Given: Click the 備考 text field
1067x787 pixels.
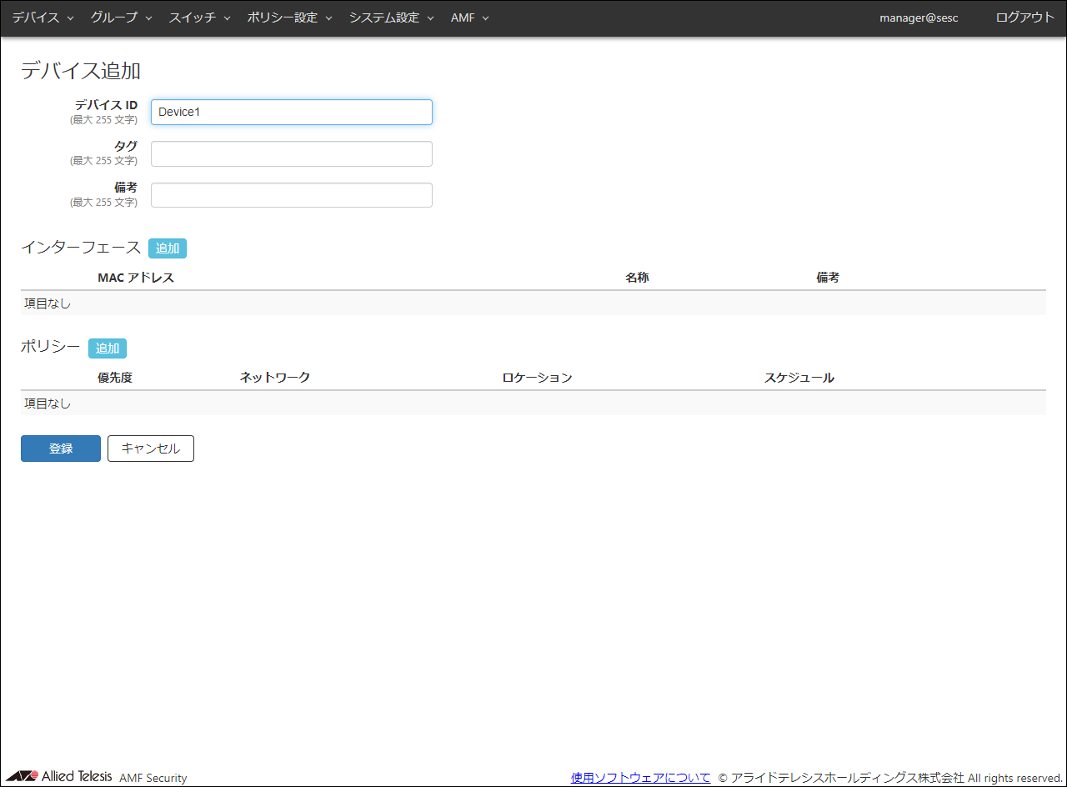Looking at the screenshot, I should pyautogui.click(x=291, y=195).
